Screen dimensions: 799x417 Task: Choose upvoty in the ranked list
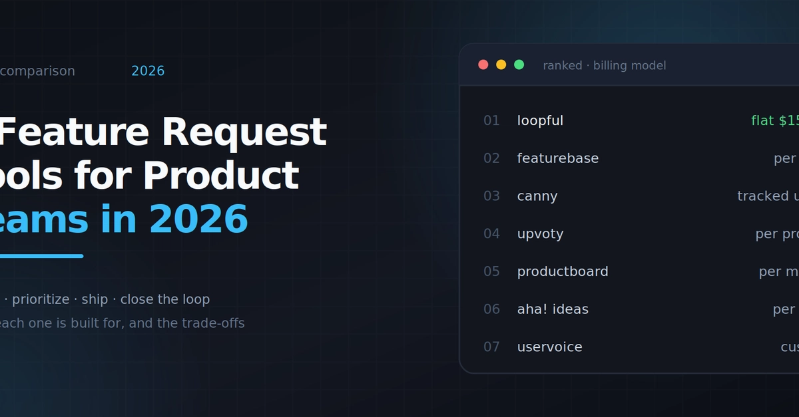tap(540, 234)
